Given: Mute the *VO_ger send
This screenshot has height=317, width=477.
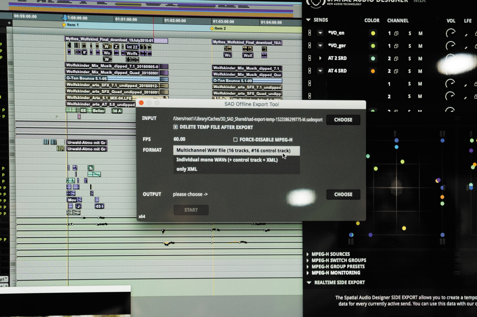Looking at the screenshot, I should [420, 46].
